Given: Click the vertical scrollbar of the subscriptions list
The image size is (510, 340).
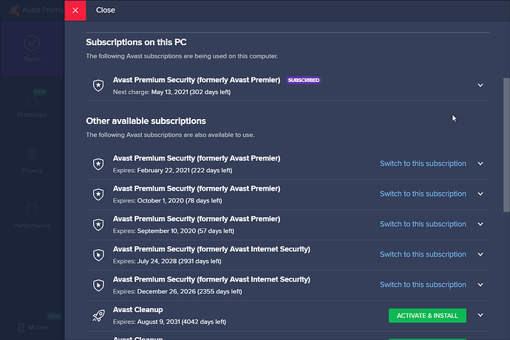Looking at the screenshot, I should click(x=506, y=148).
